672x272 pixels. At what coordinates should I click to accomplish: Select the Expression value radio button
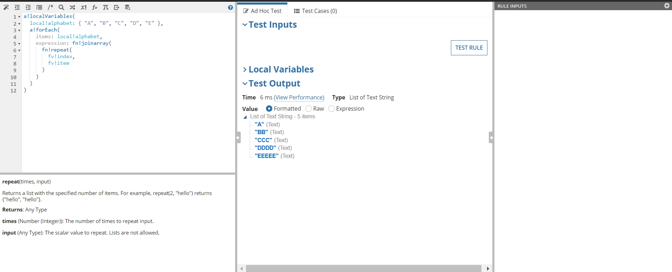332,109
